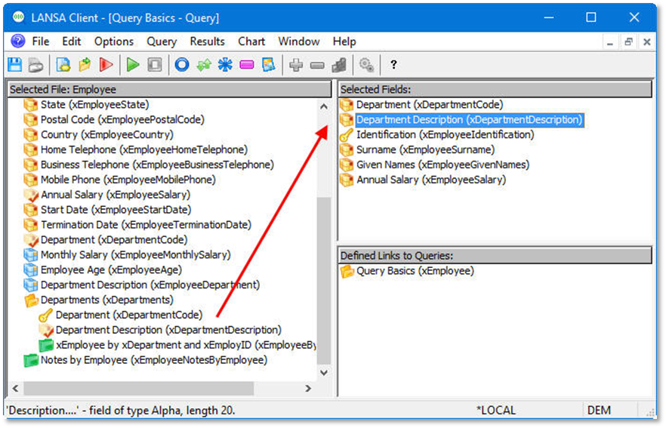Click the picture/chart toolbar icon
Viewport: 666px width, 428px height.
point(269,65)
